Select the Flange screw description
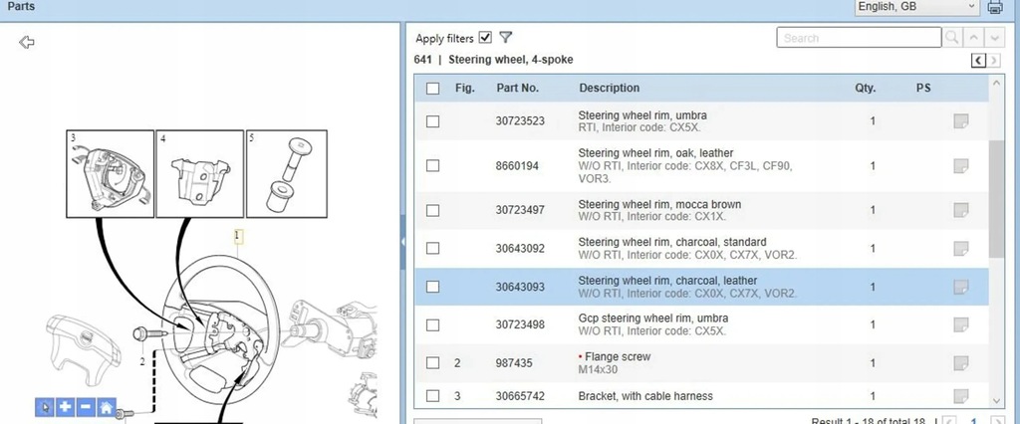 point(618,356)
